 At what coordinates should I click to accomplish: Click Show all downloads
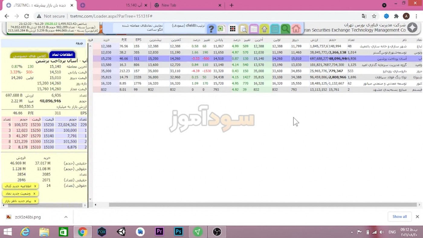[x=399, y=217]
